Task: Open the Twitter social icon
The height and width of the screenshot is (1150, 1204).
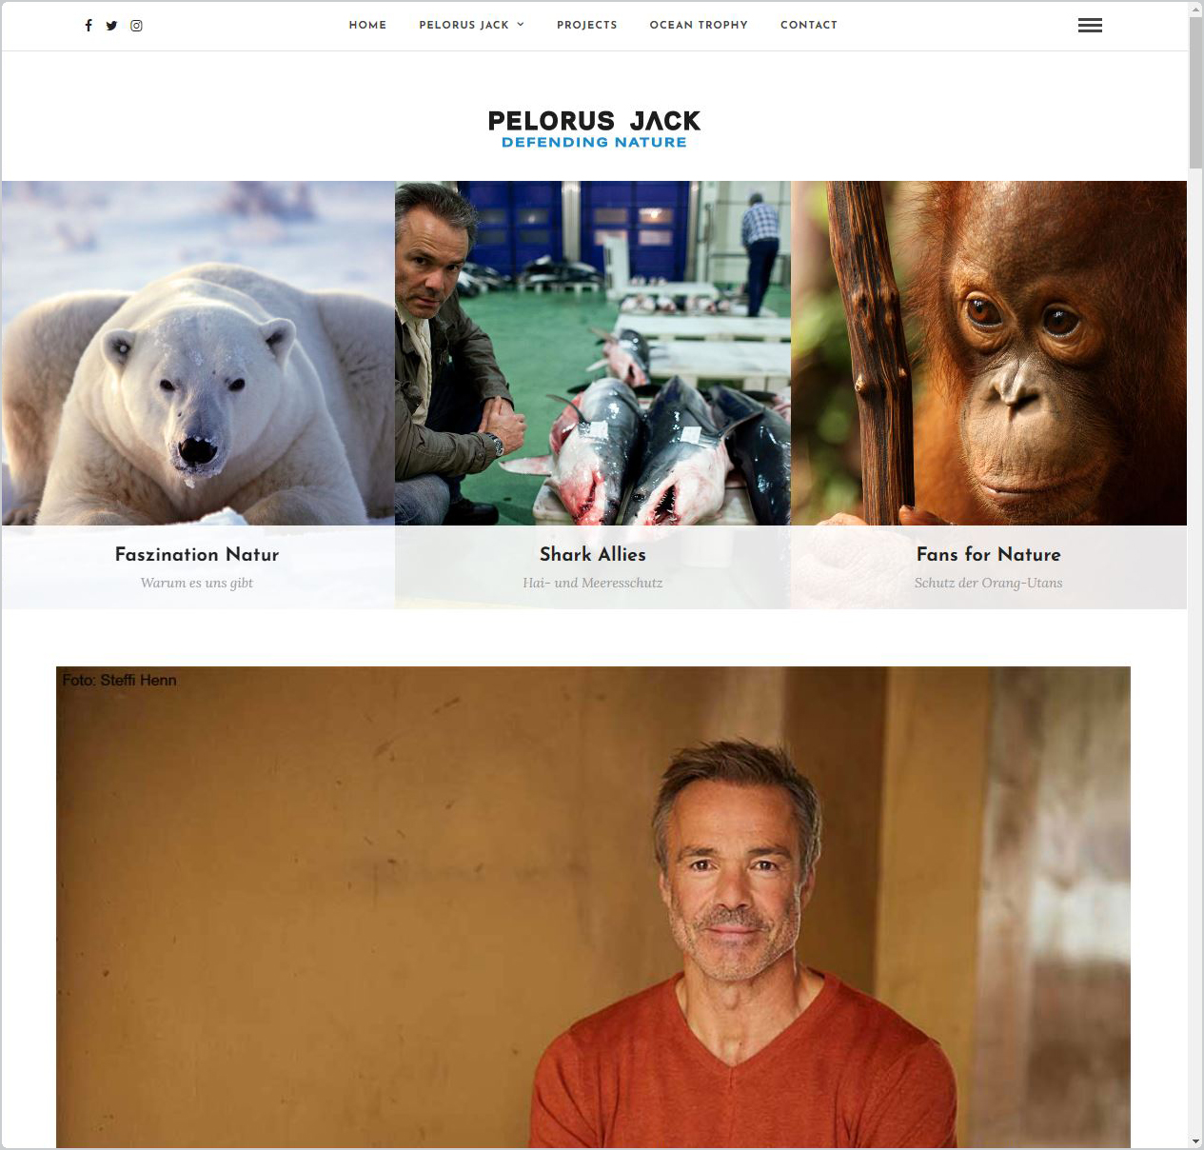Action: pos(111,26)
